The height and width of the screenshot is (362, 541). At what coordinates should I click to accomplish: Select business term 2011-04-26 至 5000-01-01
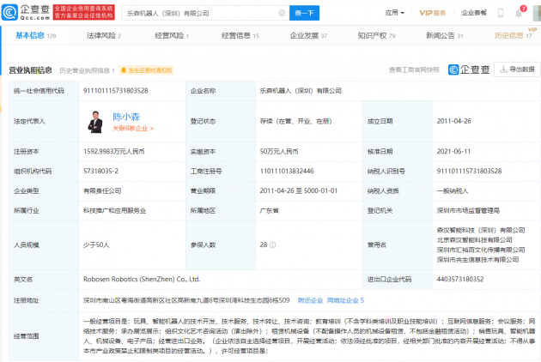(299, 190)
